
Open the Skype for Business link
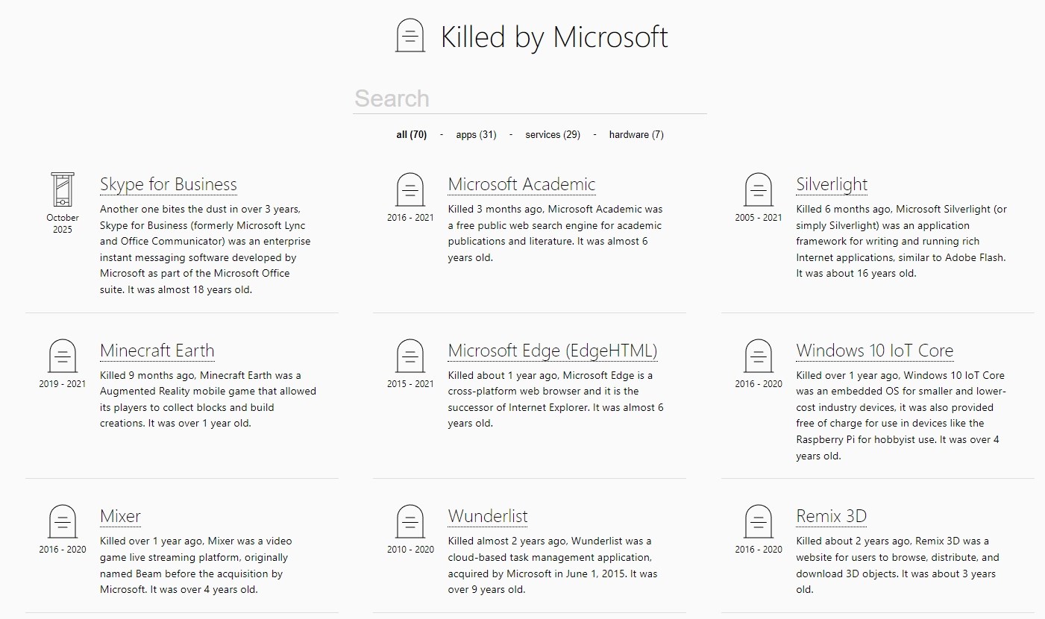coord(169,184)
